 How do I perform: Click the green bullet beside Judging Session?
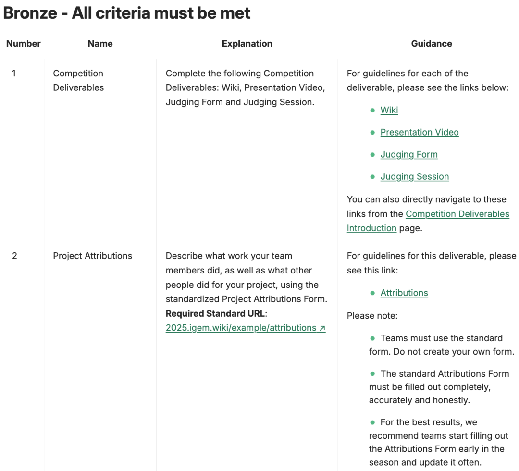tap(372, 177)
